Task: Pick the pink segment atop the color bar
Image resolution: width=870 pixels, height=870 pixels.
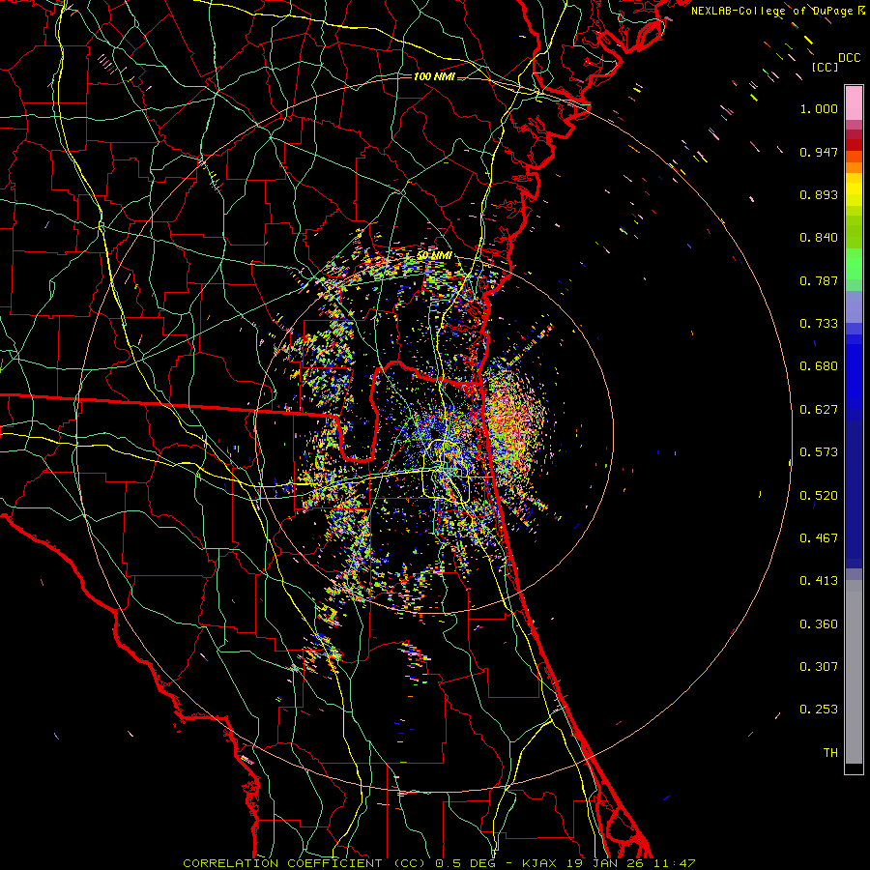Action: pyautogui.click(x=854, y=102)
